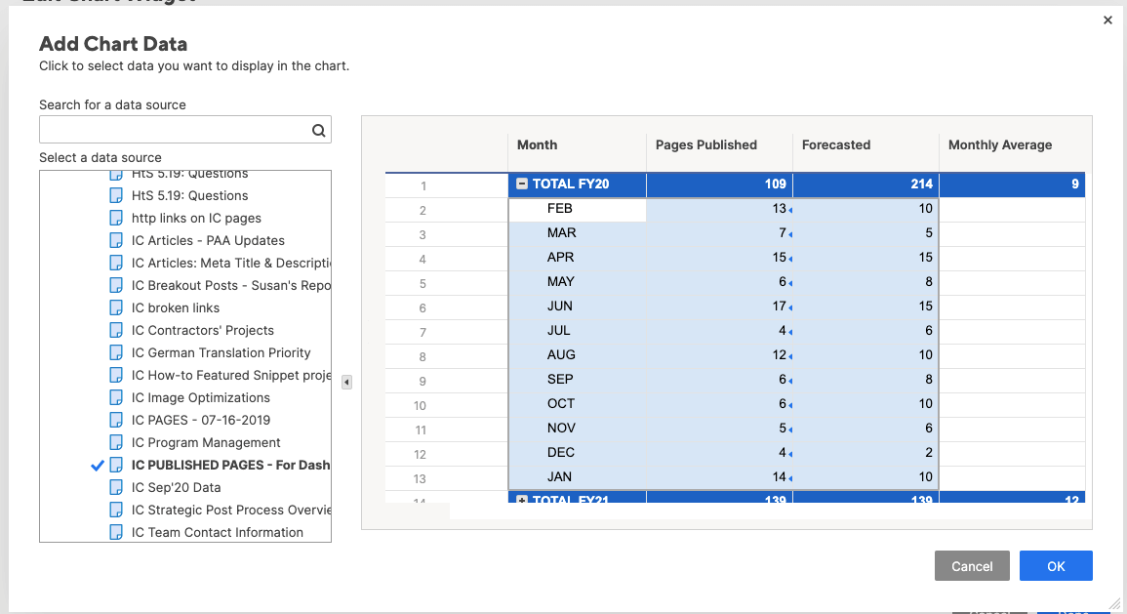Click the sheet icon next to "IC Breakout Posts"
Screen dimensions: 1127x614
tap(116, 285)
